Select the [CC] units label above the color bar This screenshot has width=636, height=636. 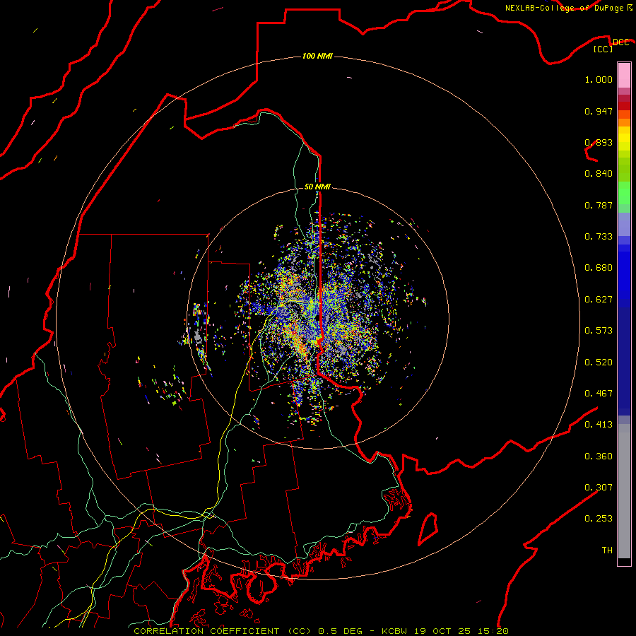pos(603,49)
